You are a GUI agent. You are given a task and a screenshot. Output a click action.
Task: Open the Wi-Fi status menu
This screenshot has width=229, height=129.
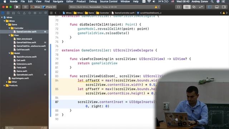(149, 1)
